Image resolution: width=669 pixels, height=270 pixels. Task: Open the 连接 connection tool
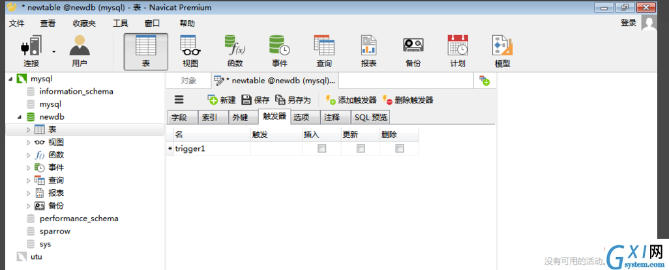[x=31, y=51]
